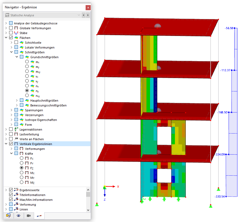
Task: Click the -168.50 result value label
Action: click(x=222, y=112)
